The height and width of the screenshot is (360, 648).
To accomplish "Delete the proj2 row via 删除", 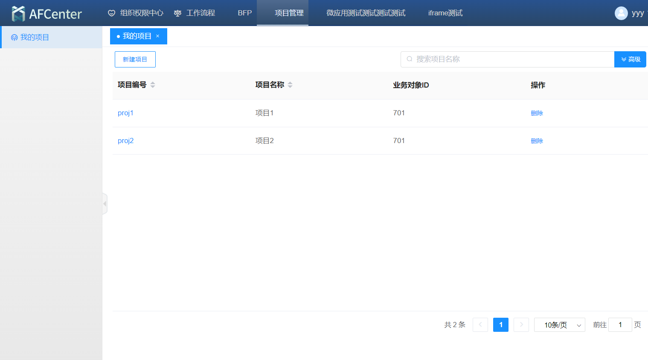I will pos(537,141).
